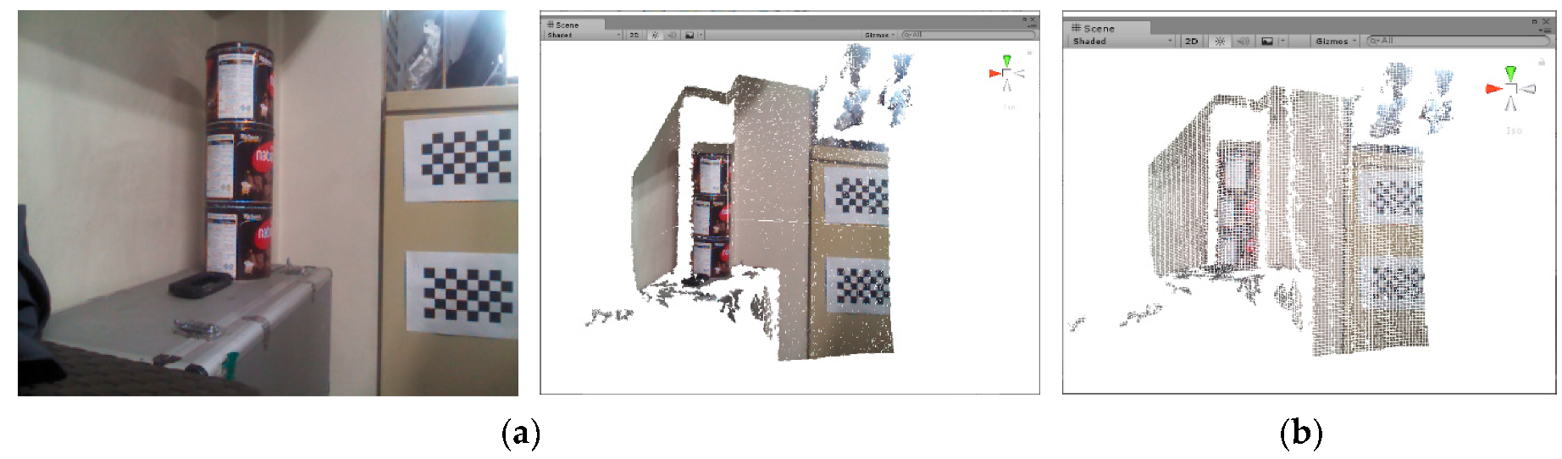This screenshot has height=459, width=1562.
Task: Toggle the Iso projection label in view (a)
Action: 1009,107
